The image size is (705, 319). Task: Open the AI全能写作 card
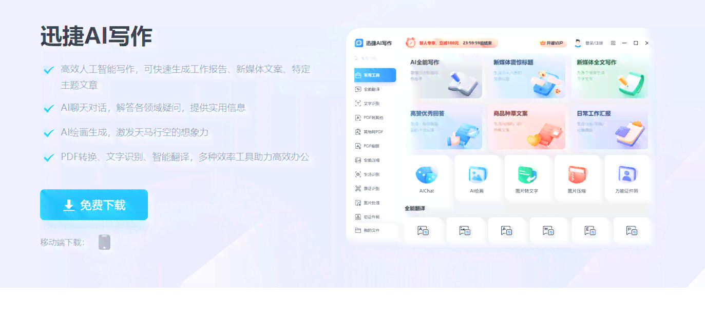[x=444, y=76]
